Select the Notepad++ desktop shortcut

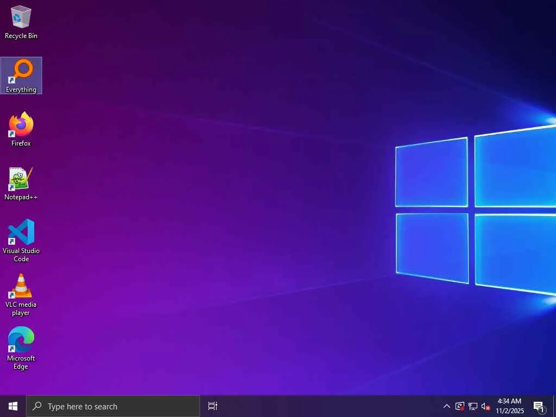point(21,183)
